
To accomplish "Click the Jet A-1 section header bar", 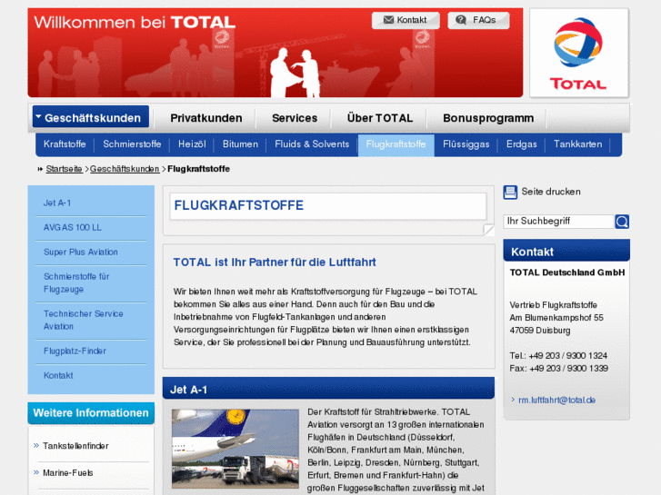I will [328, 388].
